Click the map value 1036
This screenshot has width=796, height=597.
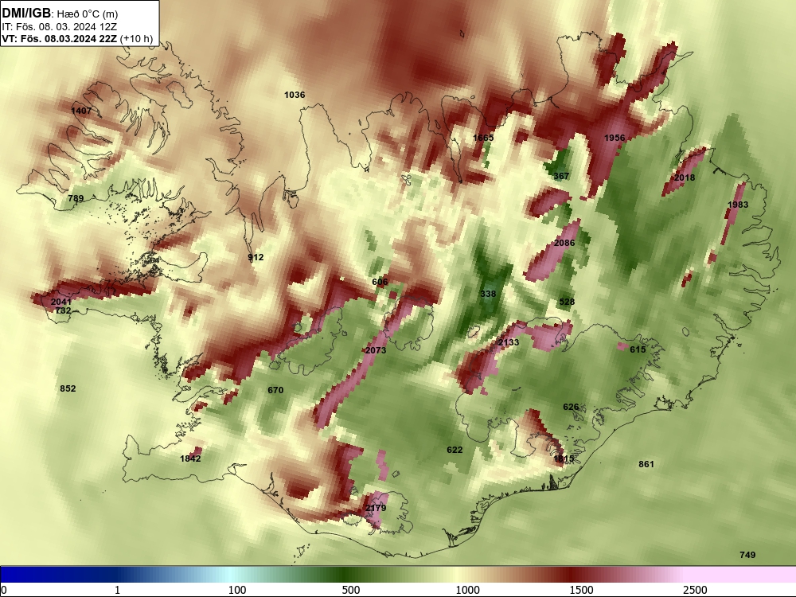(x=295, y=95)
